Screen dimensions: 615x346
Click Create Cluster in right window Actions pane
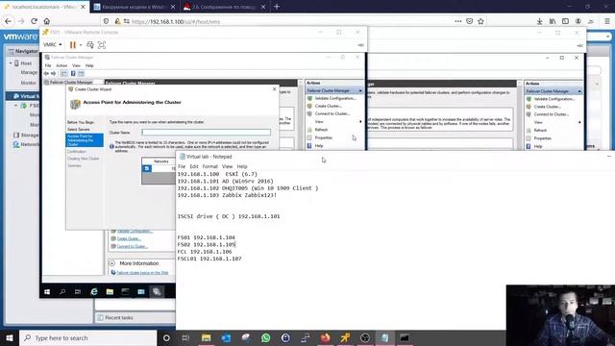pyautogui.click(x=548, y=107)
